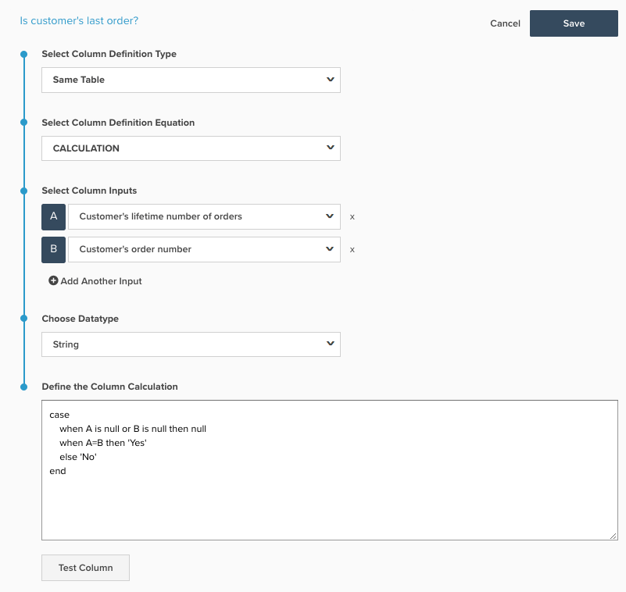Cancel editing this column
The width and height of the screenshot is (626, 592).
[x=504, y=23]
